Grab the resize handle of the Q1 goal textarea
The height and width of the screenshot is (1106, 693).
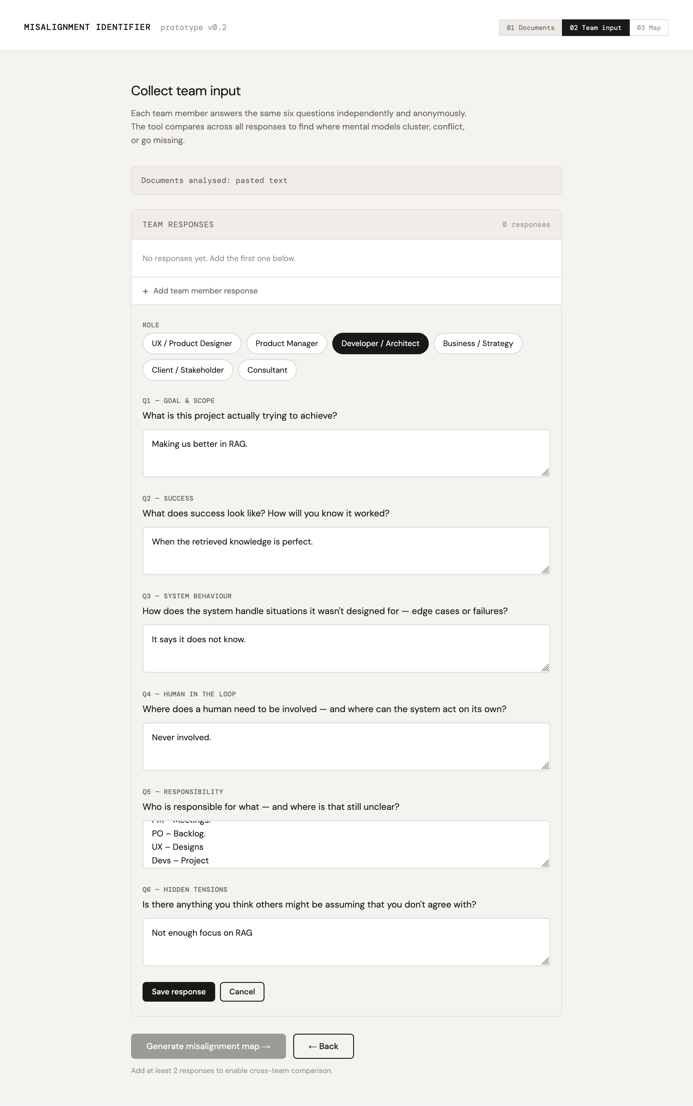545,472
